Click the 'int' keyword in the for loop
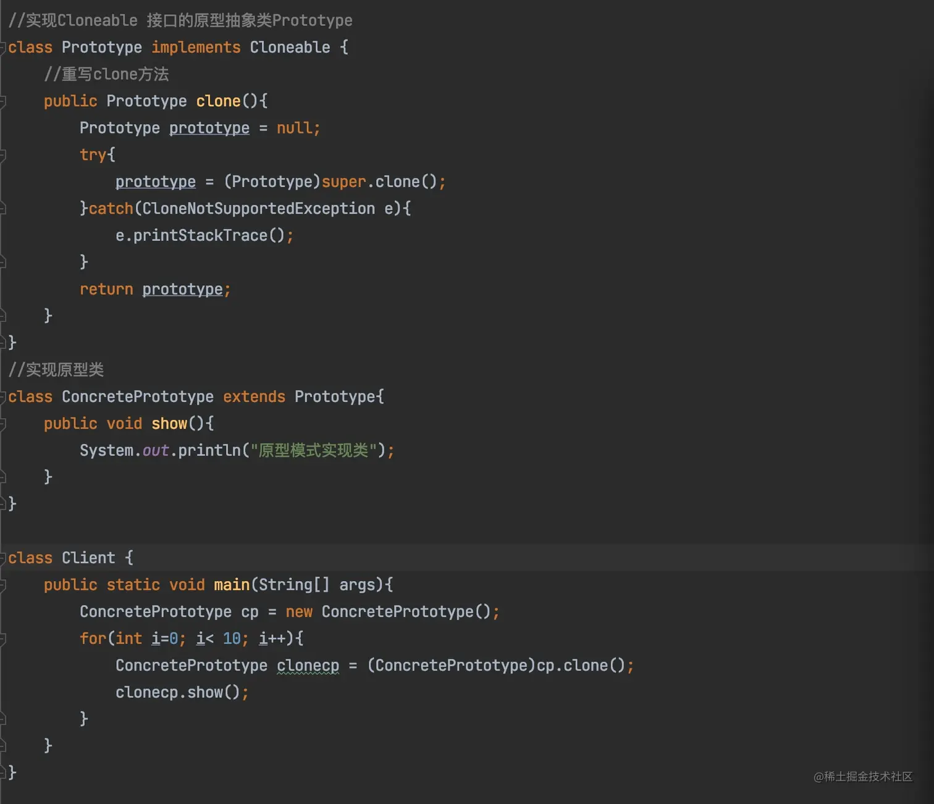 point(128,639)
